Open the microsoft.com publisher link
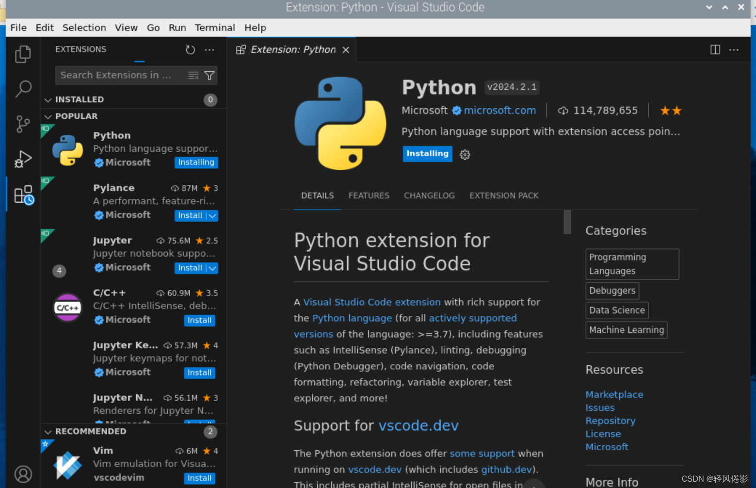The image size is (756, 488). click(499, 111)
